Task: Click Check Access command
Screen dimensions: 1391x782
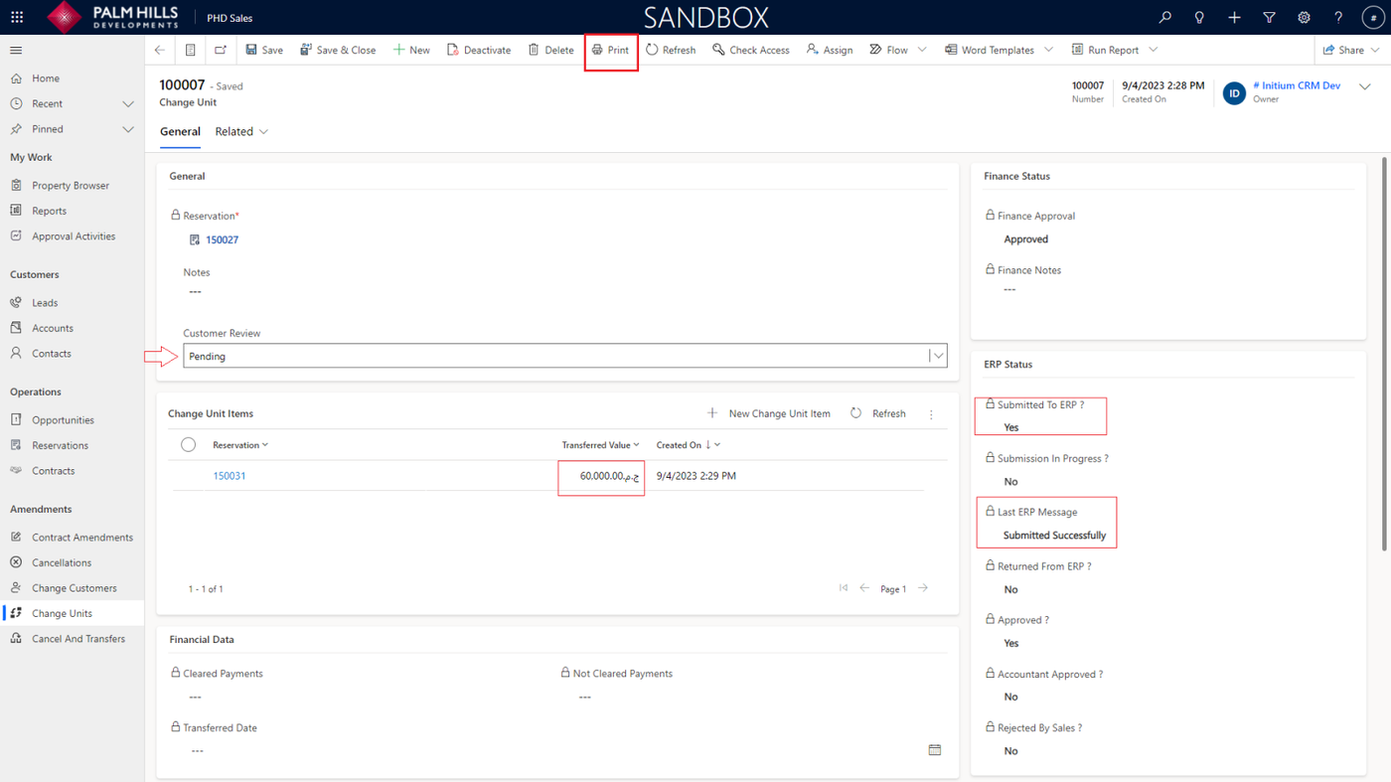Action: [751, 50]
